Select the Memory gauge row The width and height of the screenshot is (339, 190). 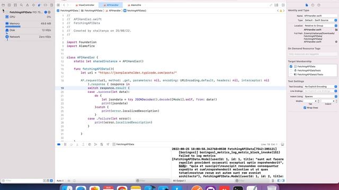pos(28,24)
